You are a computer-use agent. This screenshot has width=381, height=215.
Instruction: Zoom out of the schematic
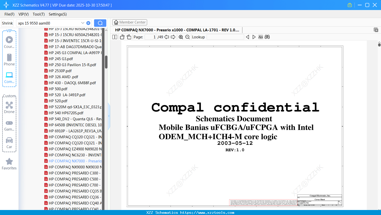pyautogui.click(x=187, y=37)
